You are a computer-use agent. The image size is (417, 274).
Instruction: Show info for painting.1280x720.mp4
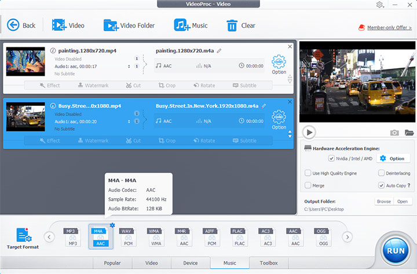click(53, 50)
